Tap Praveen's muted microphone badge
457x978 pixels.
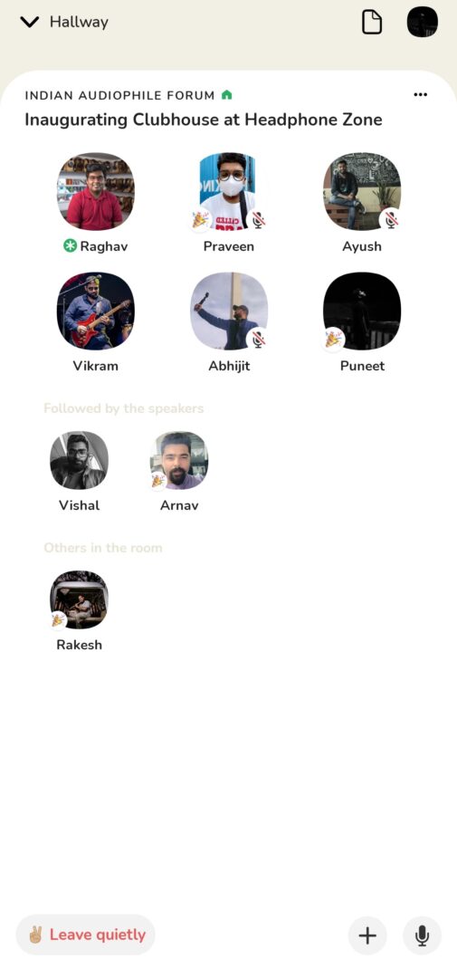click(x=258, y=219)
